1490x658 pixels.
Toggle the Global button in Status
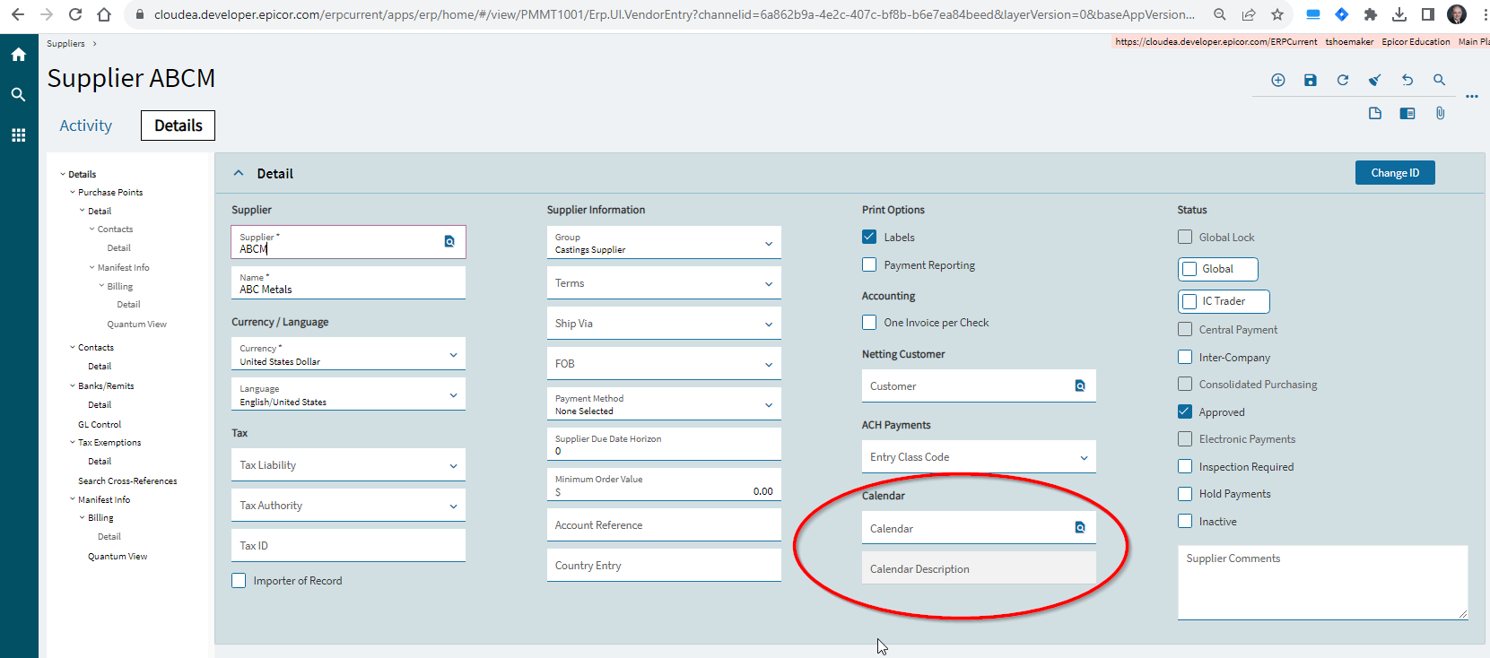pyautogui.click(x=1217, y=269)
